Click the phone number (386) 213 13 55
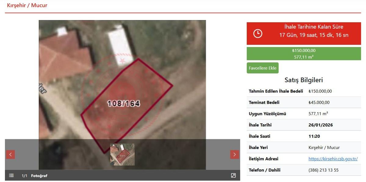This screenshot has width=366, height=182. point(324,170)
